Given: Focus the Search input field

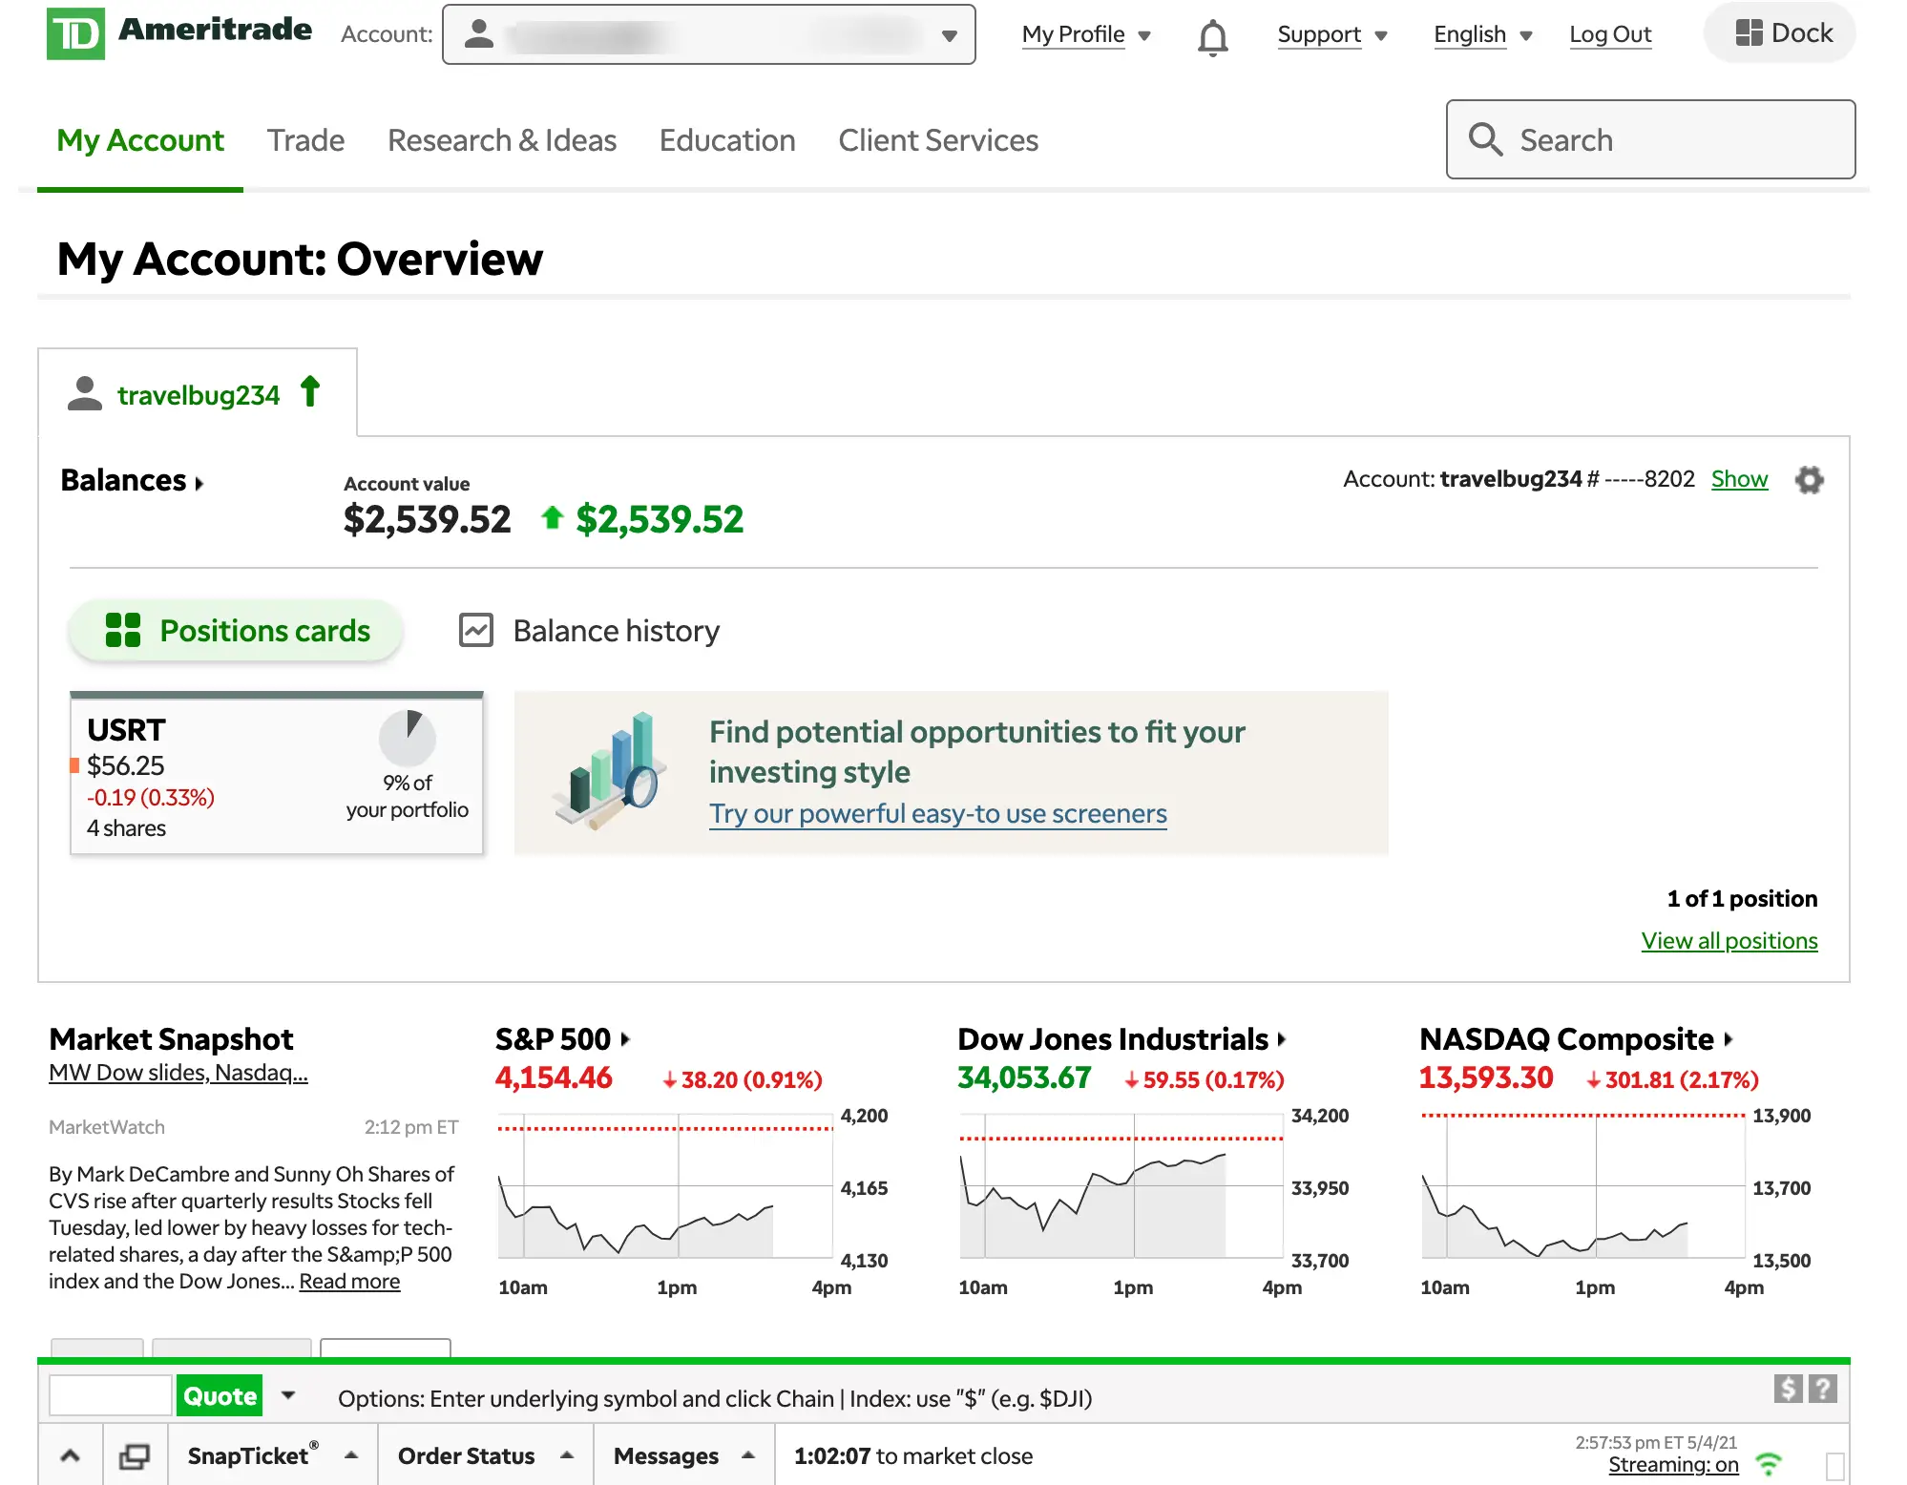Looking at the screenshot, I should pos(1650,139).
